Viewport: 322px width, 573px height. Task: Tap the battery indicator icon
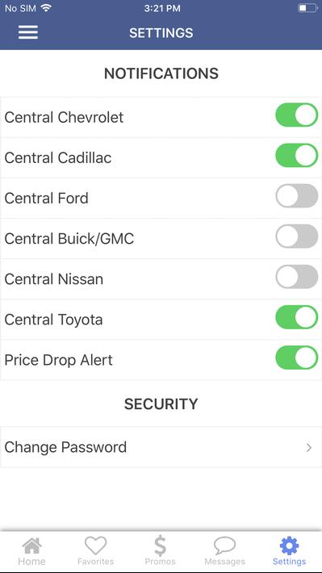(x=307, y=8)
